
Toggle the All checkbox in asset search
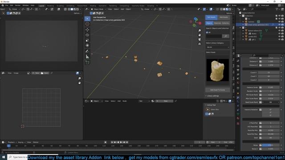pyautogui.click(x=207, y=32)
